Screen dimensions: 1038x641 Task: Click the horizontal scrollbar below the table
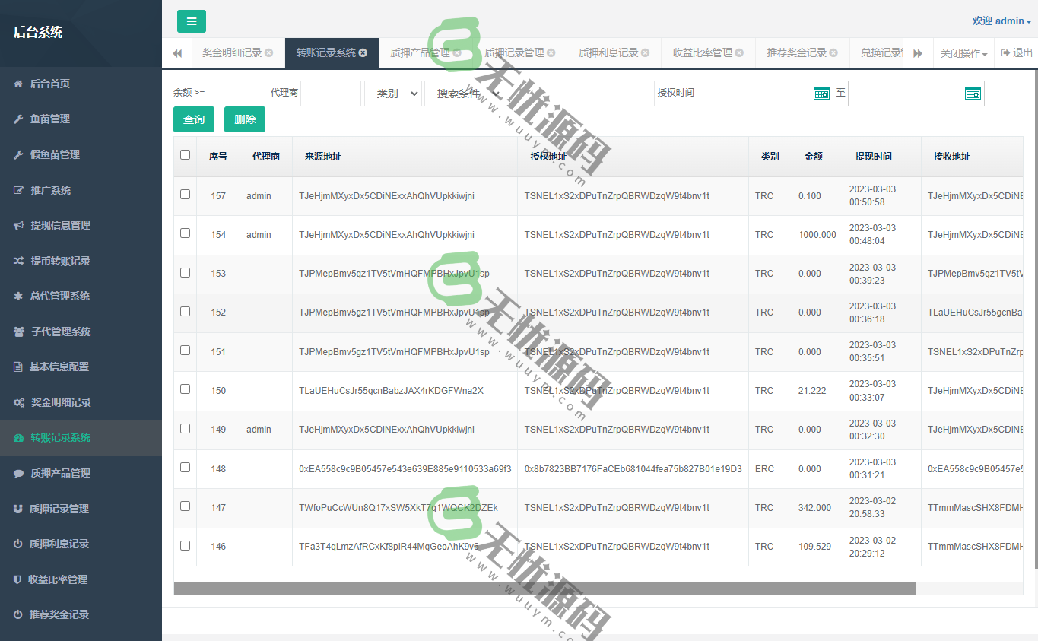[544, 588]
